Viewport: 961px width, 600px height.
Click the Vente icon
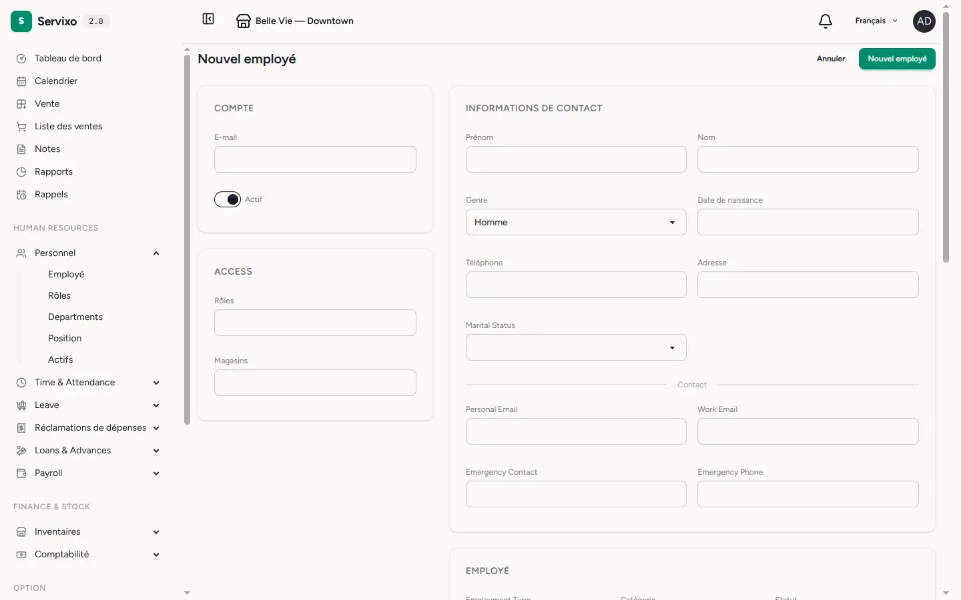pos(21,104)
